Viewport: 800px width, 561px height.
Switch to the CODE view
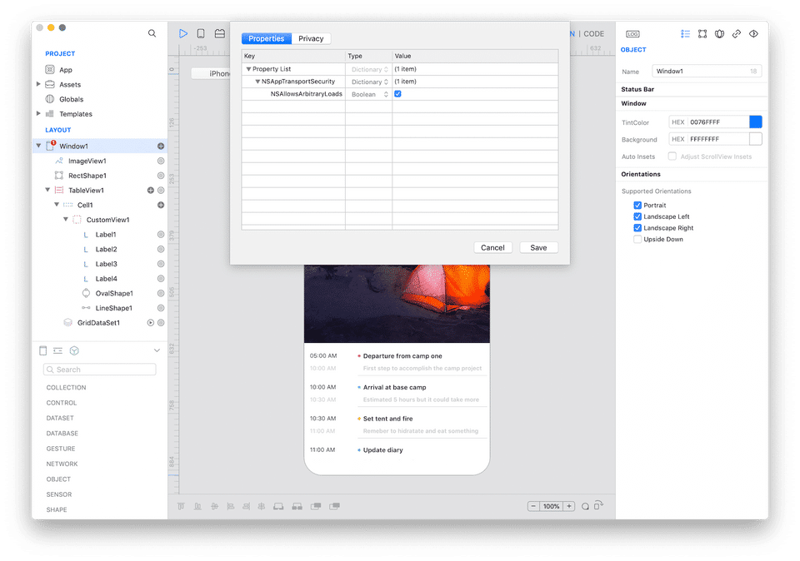pos(594,34)
